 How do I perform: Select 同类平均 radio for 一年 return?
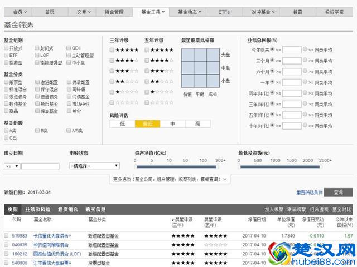pos(305,82)
